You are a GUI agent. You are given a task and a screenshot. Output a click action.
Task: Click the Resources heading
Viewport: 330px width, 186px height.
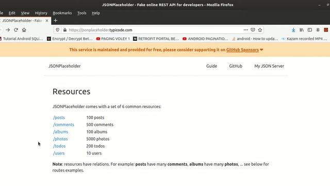click(71, 91)
